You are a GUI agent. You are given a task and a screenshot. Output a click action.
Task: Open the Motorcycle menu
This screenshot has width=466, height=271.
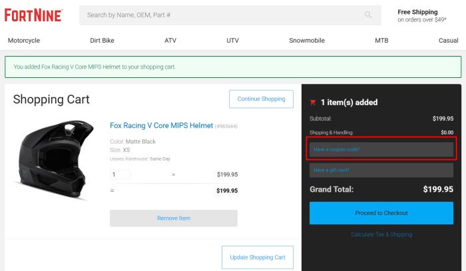[24, 41]
